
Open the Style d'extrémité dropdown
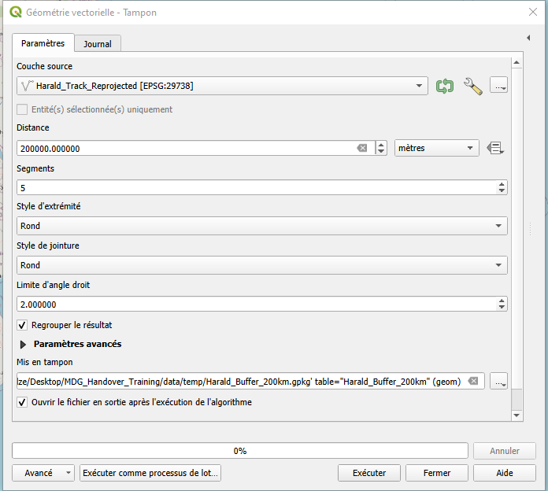click(261, 226)
